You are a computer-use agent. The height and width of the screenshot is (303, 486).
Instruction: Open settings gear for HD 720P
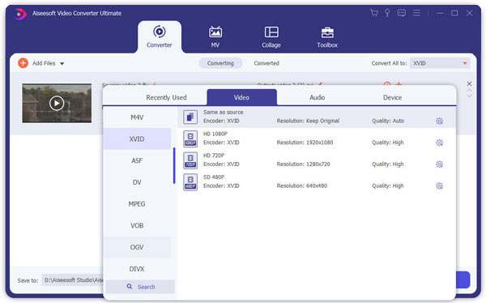[x=440, y=164]
